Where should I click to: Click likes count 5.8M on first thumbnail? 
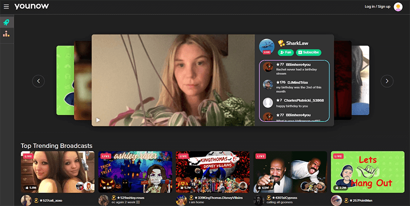(x=31, y=188)
